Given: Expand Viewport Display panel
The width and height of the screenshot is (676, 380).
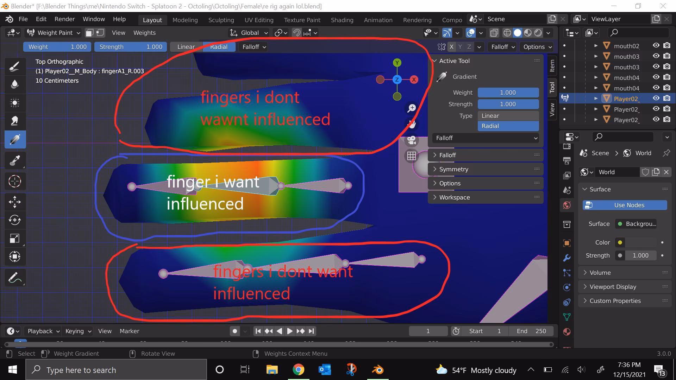Looking at the screenshot, I should pos(625,287).
